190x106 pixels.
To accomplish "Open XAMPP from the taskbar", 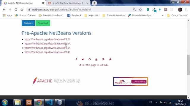I will (x=29, y=102).
